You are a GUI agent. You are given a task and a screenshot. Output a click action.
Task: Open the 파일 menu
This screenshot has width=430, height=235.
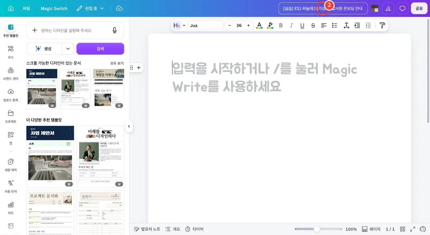[26, 8]
